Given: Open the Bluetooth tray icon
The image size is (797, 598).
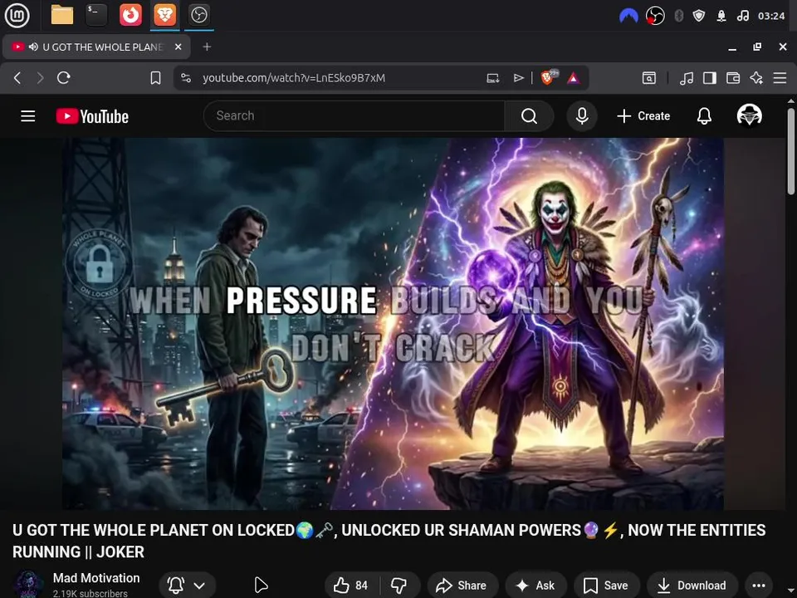Looking at the screenshot, I should point(678,17).
